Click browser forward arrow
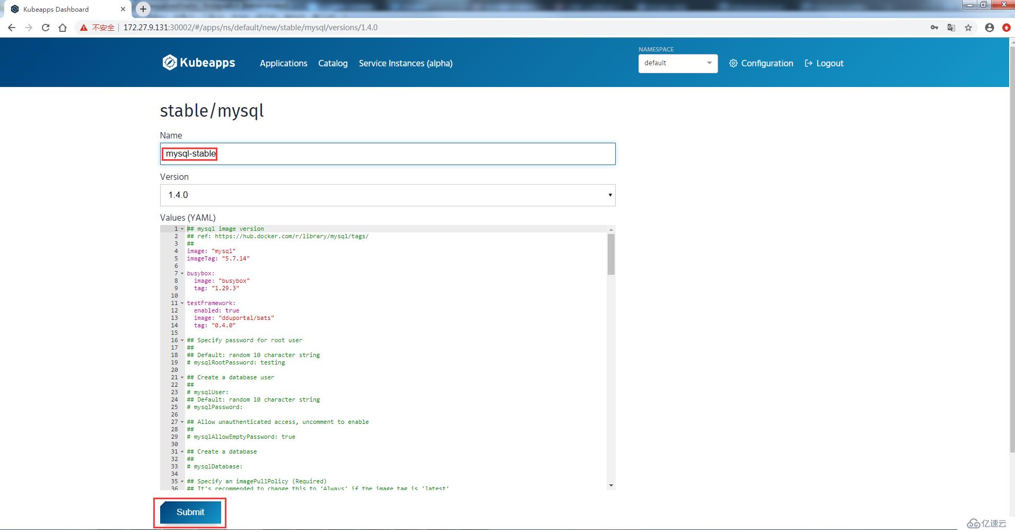This screenshot has width=1015, height=530. 29,28
